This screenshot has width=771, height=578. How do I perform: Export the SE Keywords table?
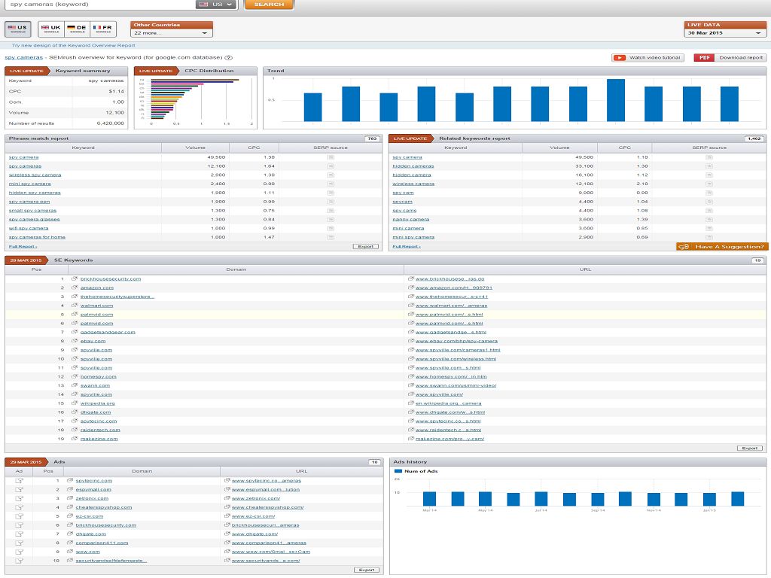pos(749,448)
